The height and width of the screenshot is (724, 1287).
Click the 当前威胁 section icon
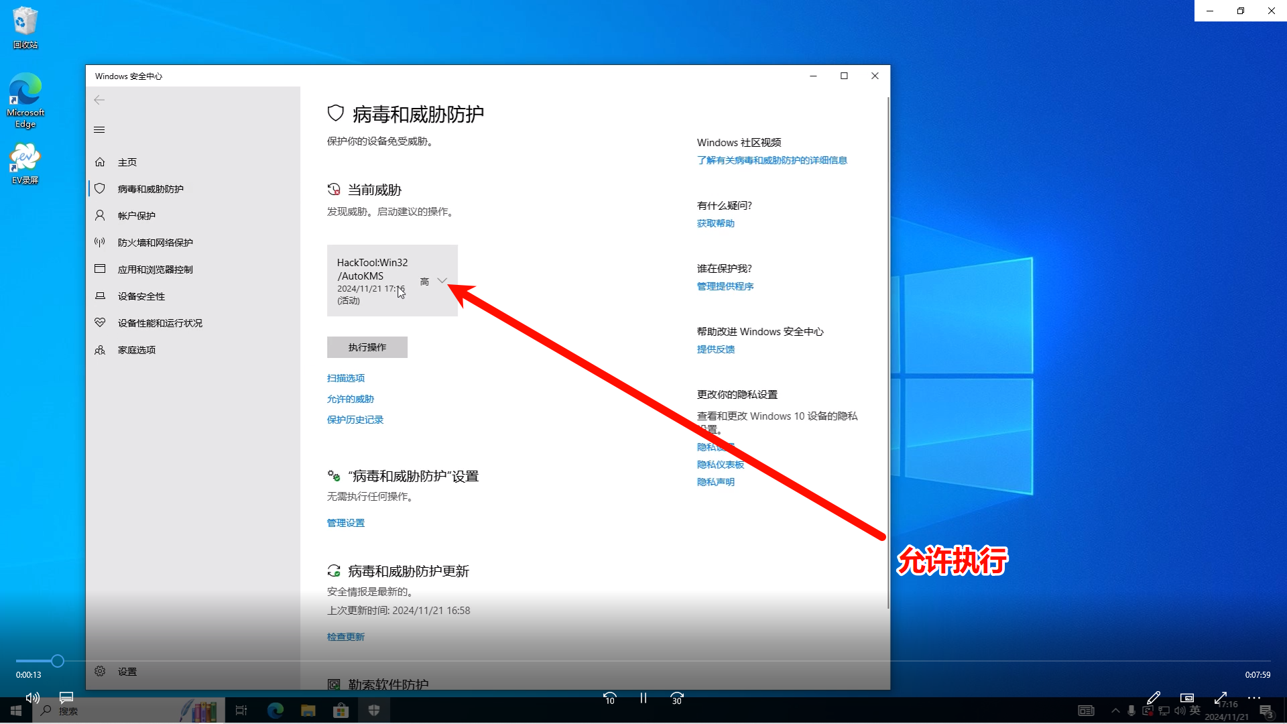(x=334, y=190)
